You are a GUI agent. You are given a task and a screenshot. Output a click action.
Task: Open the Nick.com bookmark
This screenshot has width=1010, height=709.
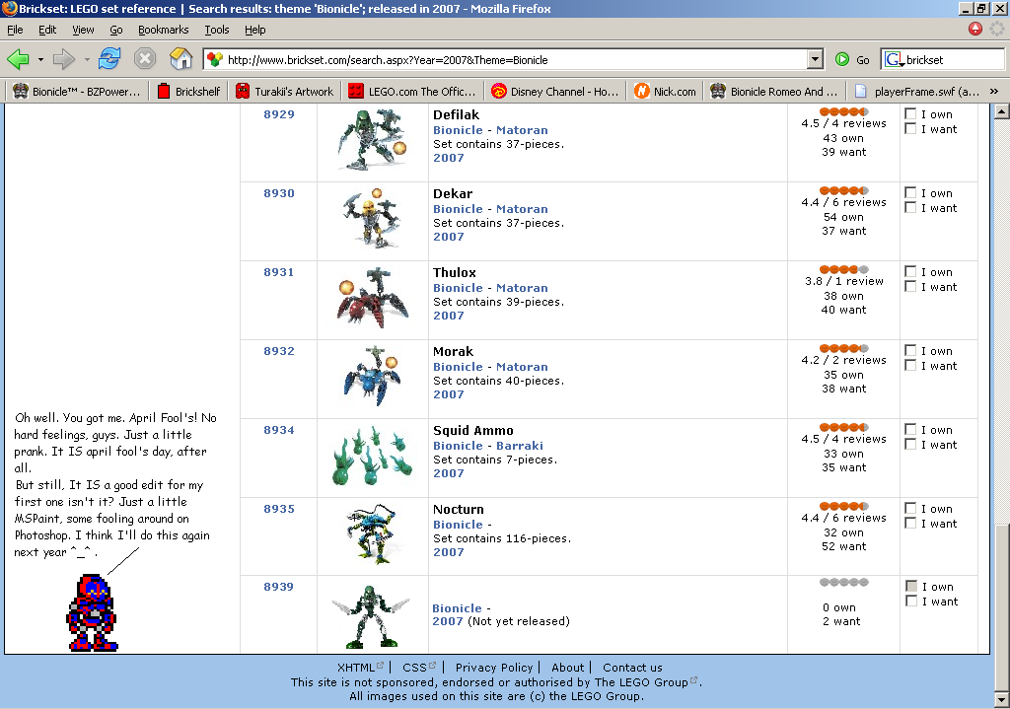(666, 92)
